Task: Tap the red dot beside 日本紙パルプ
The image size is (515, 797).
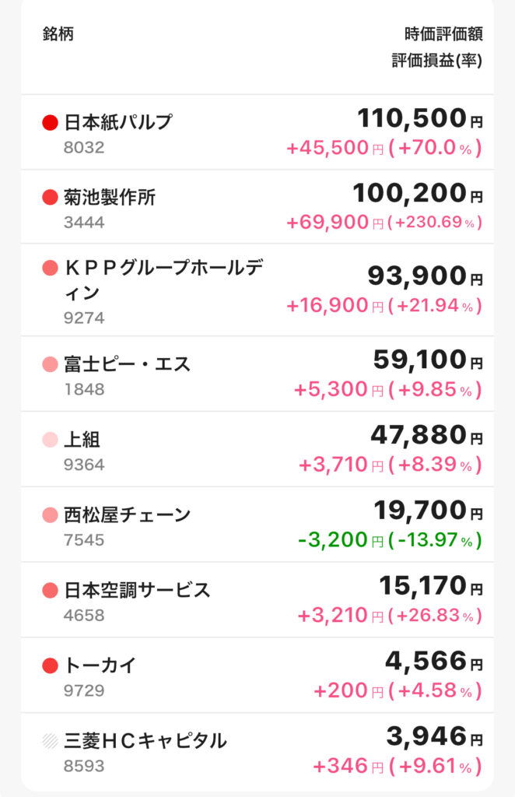Action: 50,122
